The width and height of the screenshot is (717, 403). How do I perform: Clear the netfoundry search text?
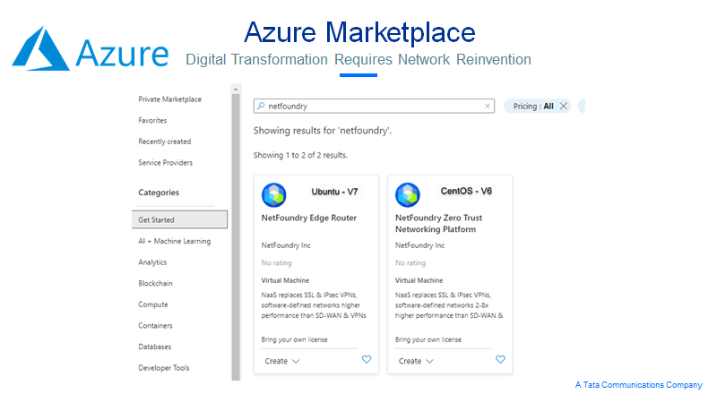tap(488, 106)
